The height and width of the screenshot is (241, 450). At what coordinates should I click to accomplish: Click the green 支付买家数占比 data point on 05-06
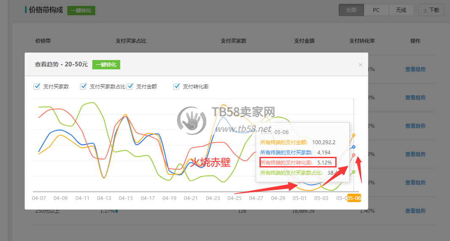(354, 172)
